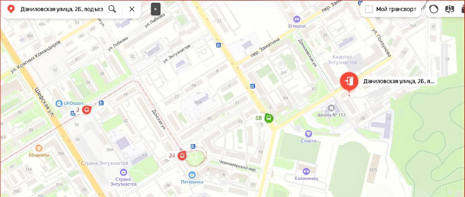
Task: Open the Школа № 112 marker
Action: pos(331,108)
